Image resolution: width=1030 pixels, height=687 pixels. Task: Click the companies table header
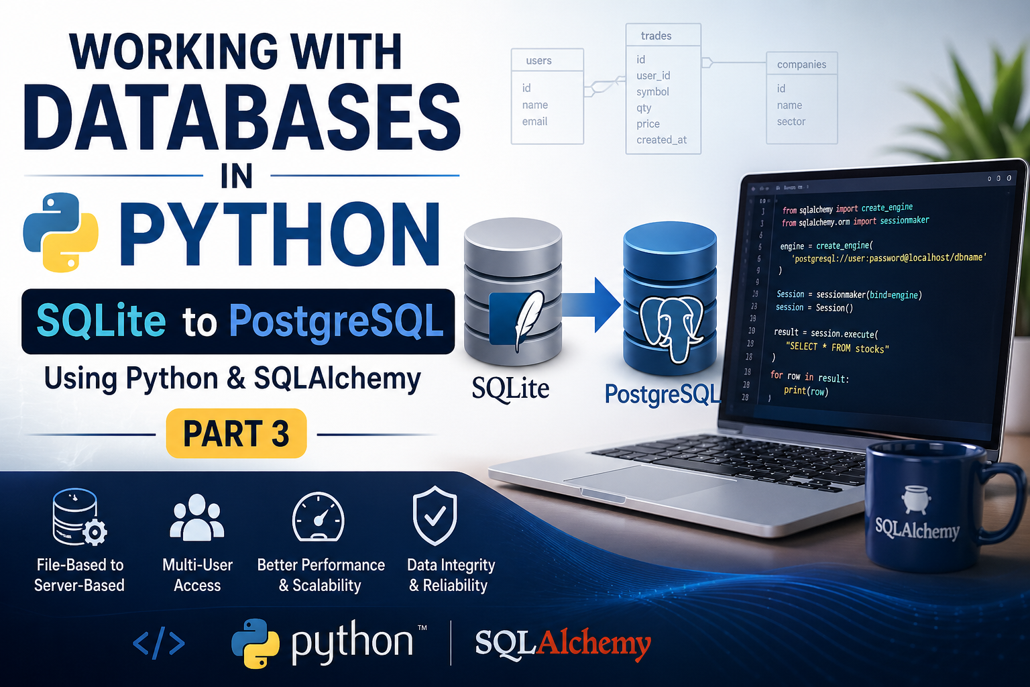point(802,64)
